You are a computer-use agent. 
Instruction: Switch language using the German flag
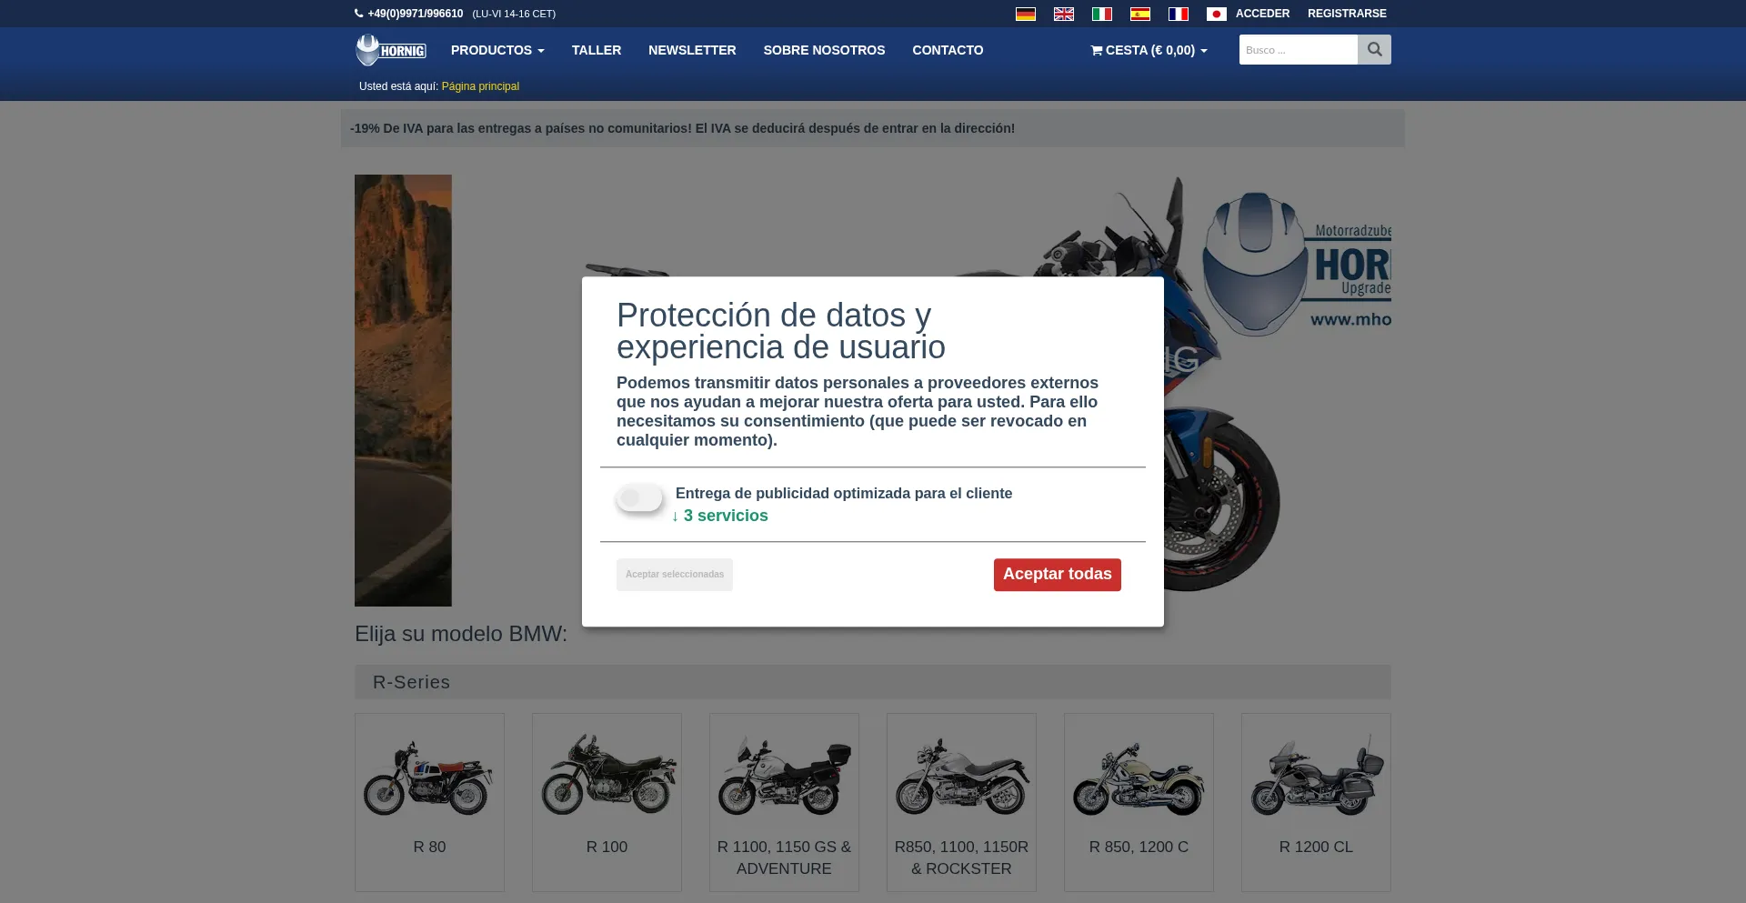coord(1025,14)
